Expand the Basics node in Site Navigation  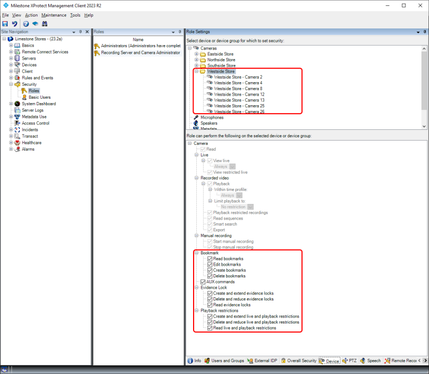coord(11,45)
